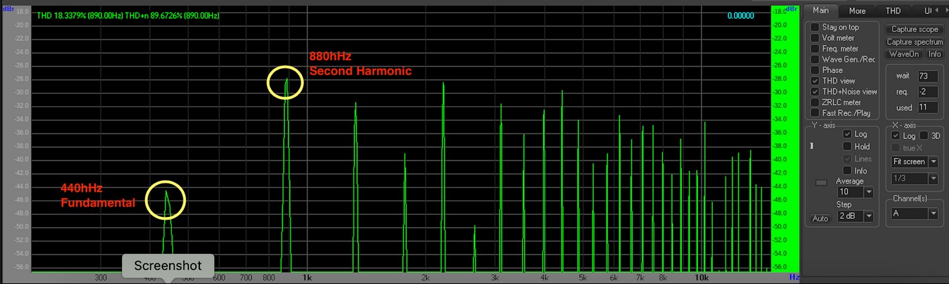Uncheck THD+Noise view checkbox

coord(815,91)
